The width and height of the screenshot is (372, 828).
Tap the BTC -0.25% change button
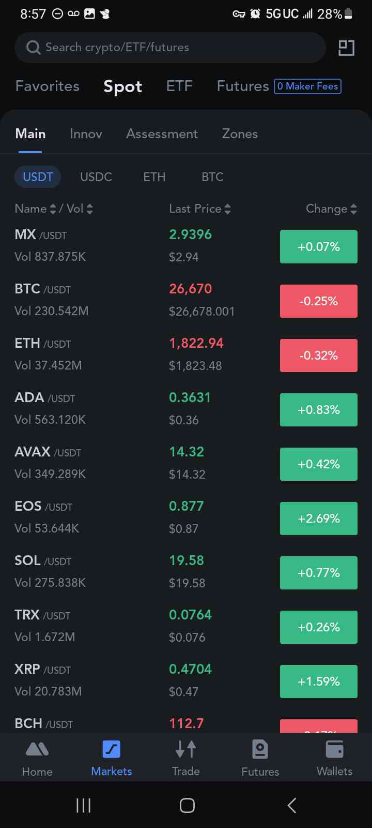pos(319,301)
